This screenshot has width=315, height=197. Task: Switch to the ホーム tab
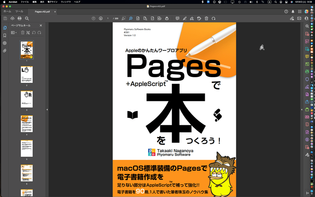coord(7,11)
